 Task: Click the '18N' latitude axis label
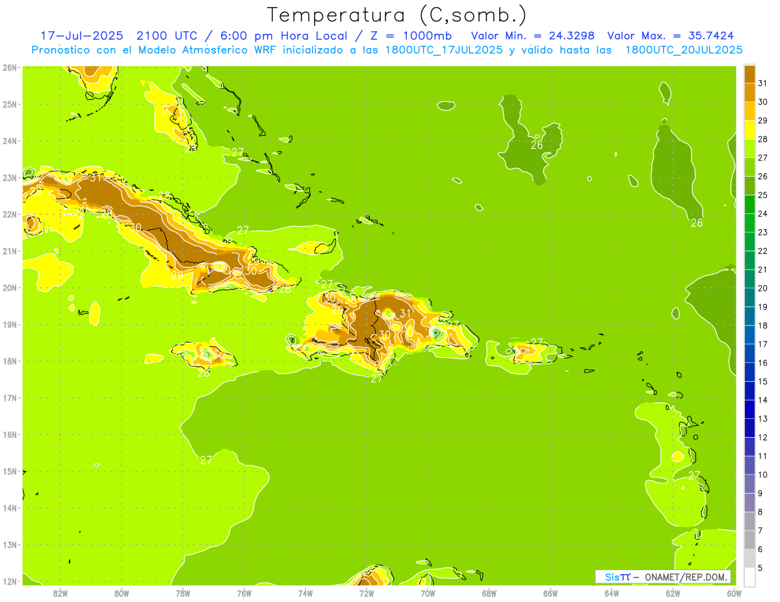click(x=10, y=361)
